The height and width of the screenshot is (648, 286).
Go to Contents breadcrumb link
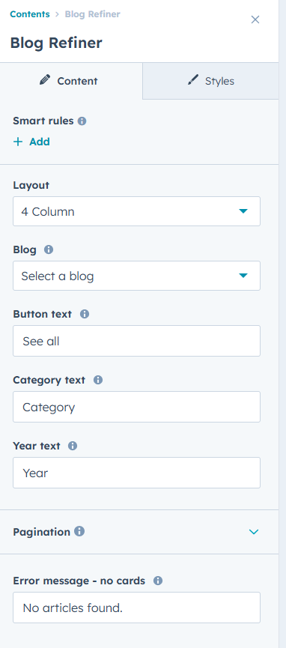click(x=30, y=14)
